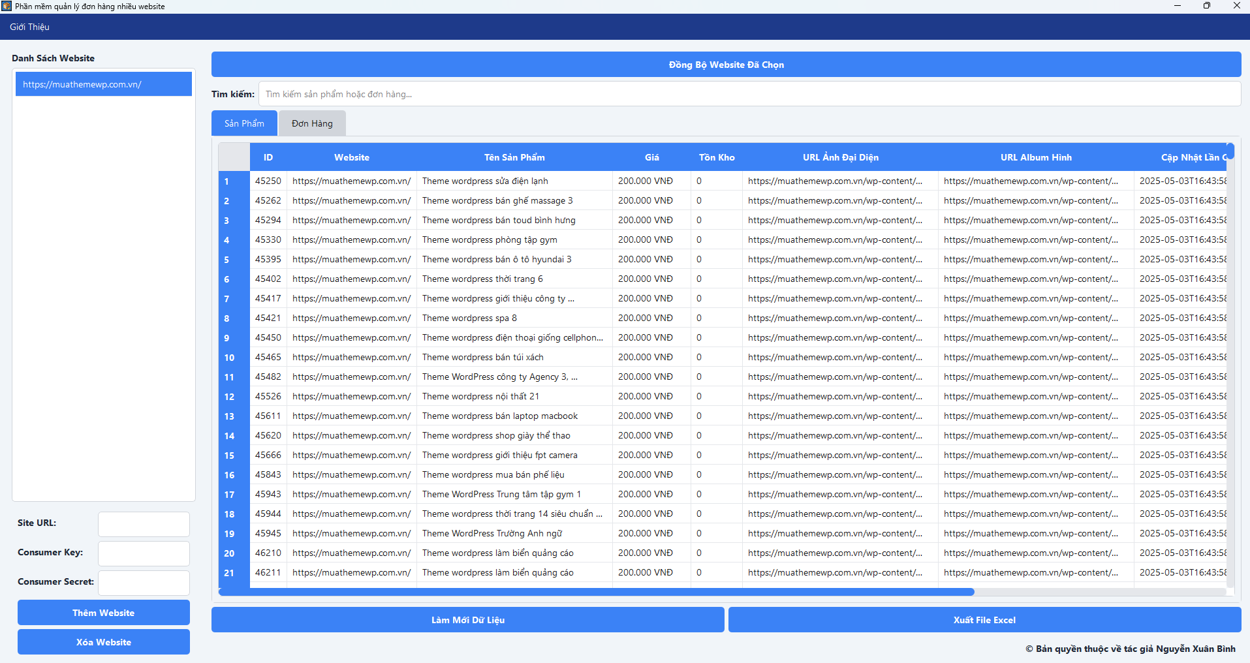Select muathemewp.com.vn in website list

(x=104, y=84)
